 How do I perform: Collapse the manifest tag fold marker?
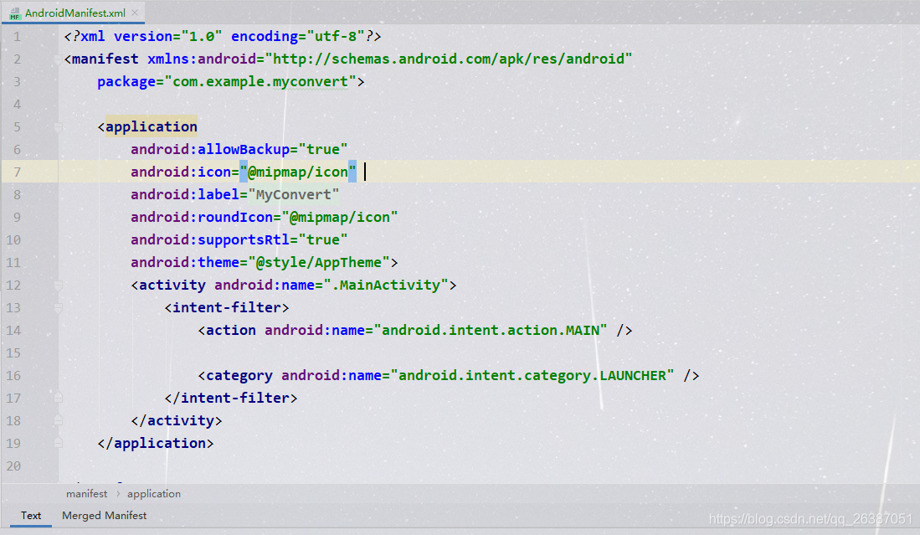(x=58, y=59)
